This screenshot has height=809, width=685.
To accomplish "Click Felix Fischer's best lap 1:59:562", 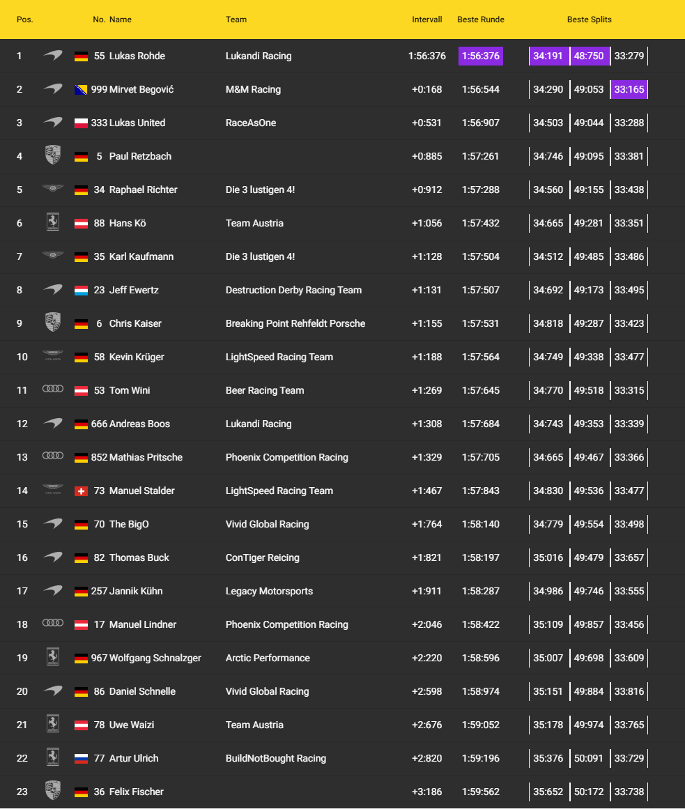I will pyautogui.click(x=481, y=792).
